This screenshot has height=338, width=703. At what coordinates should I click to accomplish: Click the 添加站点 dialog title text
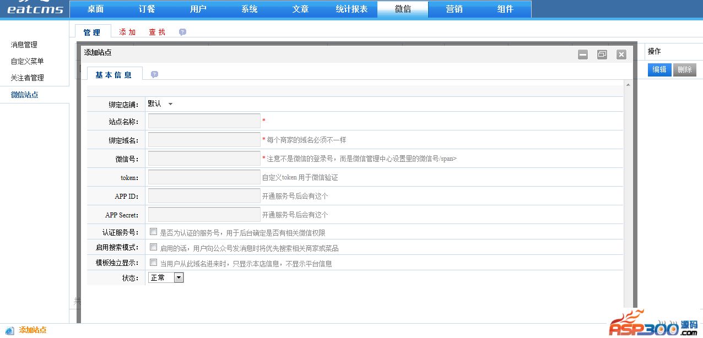[98, 53]
